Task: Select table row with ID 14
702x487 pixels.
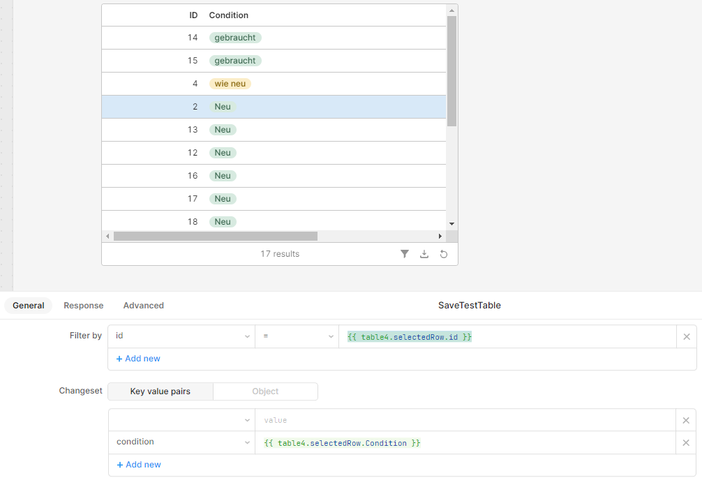Action: [274, 38]
